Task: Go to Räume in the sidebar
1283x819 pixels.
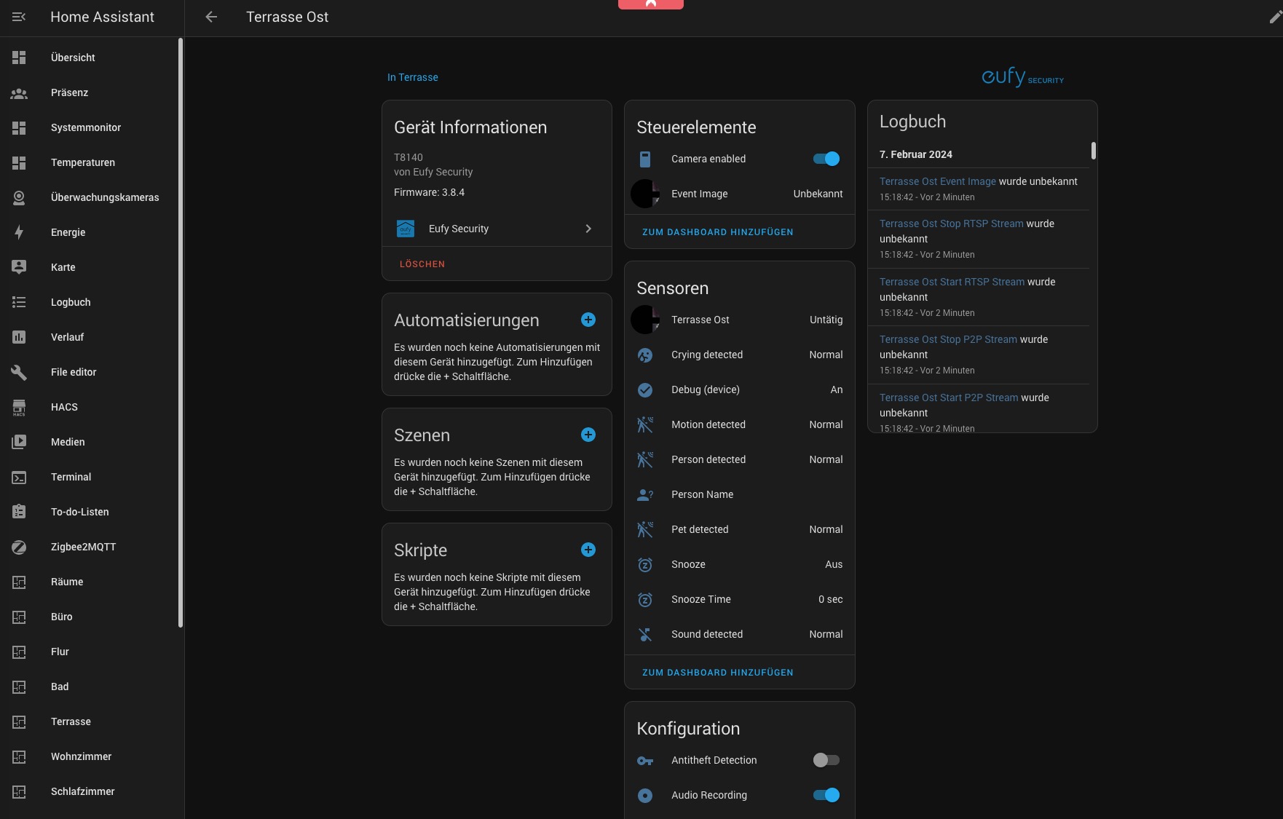Action: pyautogui.click(x=92, y=582)
